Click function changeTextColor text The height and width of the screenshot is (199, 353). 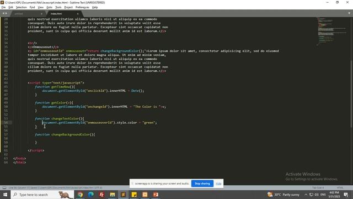point(60,118)
